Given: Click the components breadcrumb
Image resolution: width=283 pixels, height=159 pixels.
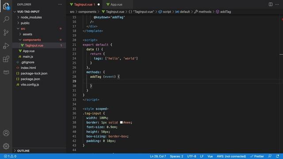Looking at the screenshot, I should 87,12.
